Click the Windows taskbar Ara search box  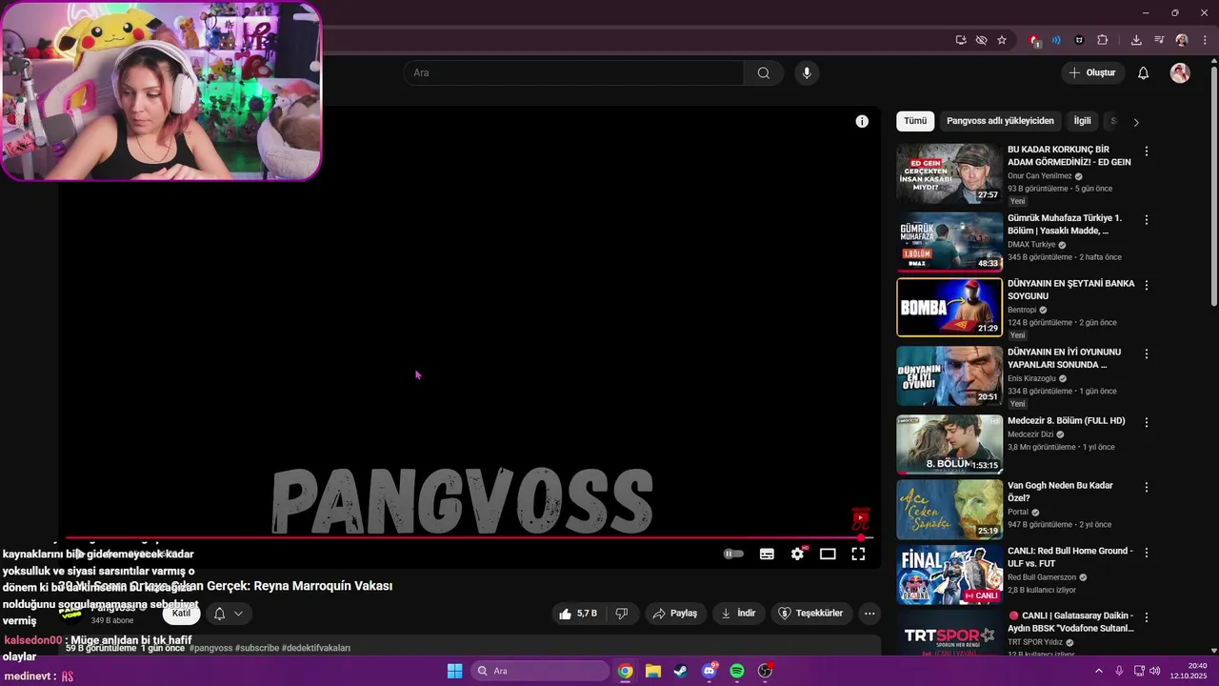click(540, 671)
